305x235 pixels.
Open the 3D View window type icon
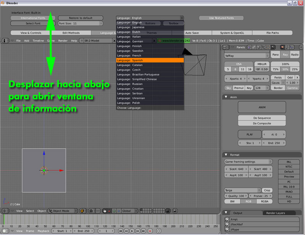click(5, 211)
